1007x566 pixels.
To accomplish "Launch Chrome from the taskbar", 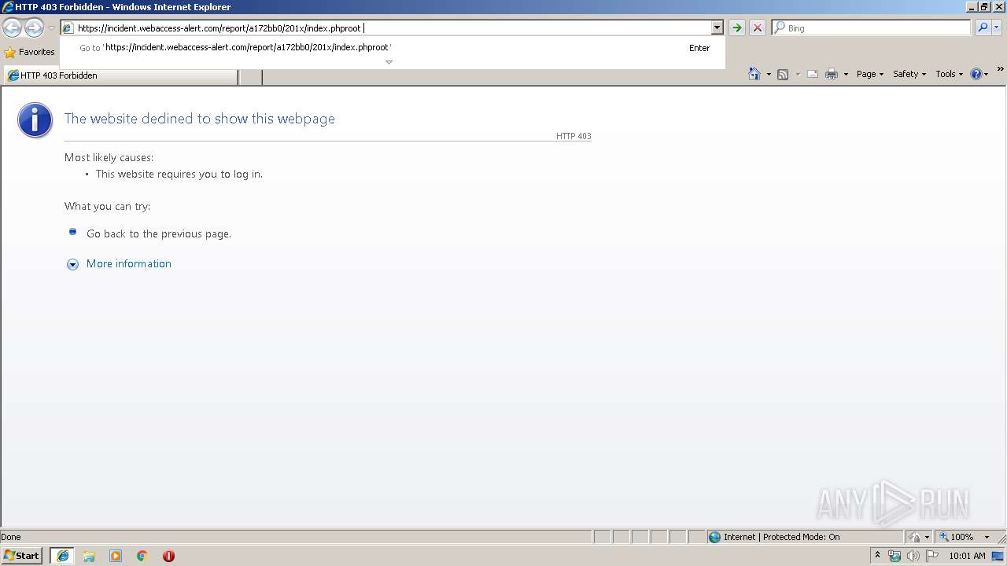I will click(x=142, y=556).
